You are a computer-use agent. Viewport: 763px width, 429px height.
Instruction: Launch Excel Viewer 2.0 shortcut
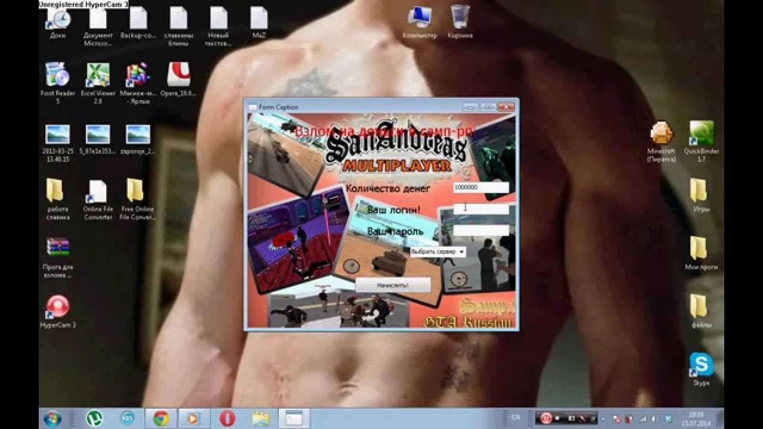click(98, 83)
